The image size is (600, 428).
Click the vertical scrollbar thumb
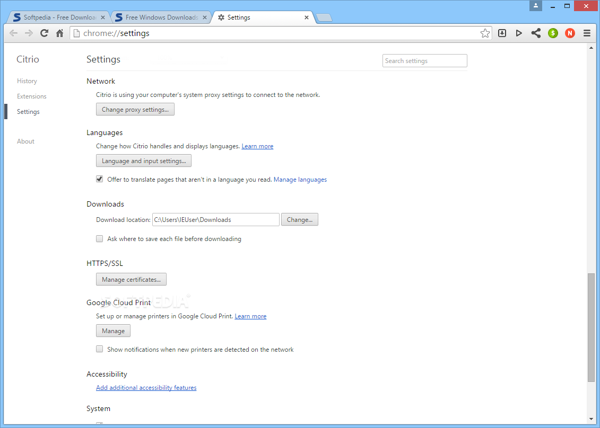(x=592, y=327)
